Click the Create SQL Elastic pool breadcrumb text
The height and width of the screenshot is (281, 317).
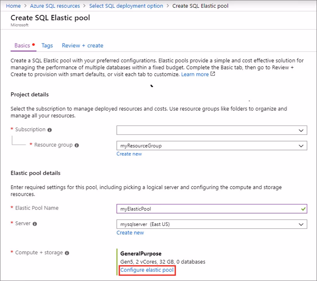[x=200, y=6]
